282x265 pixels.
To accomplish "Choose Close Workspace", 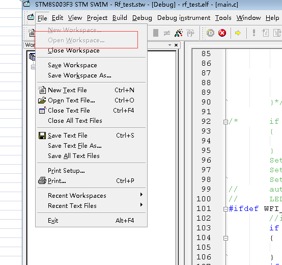I will (x=91, y=50).
